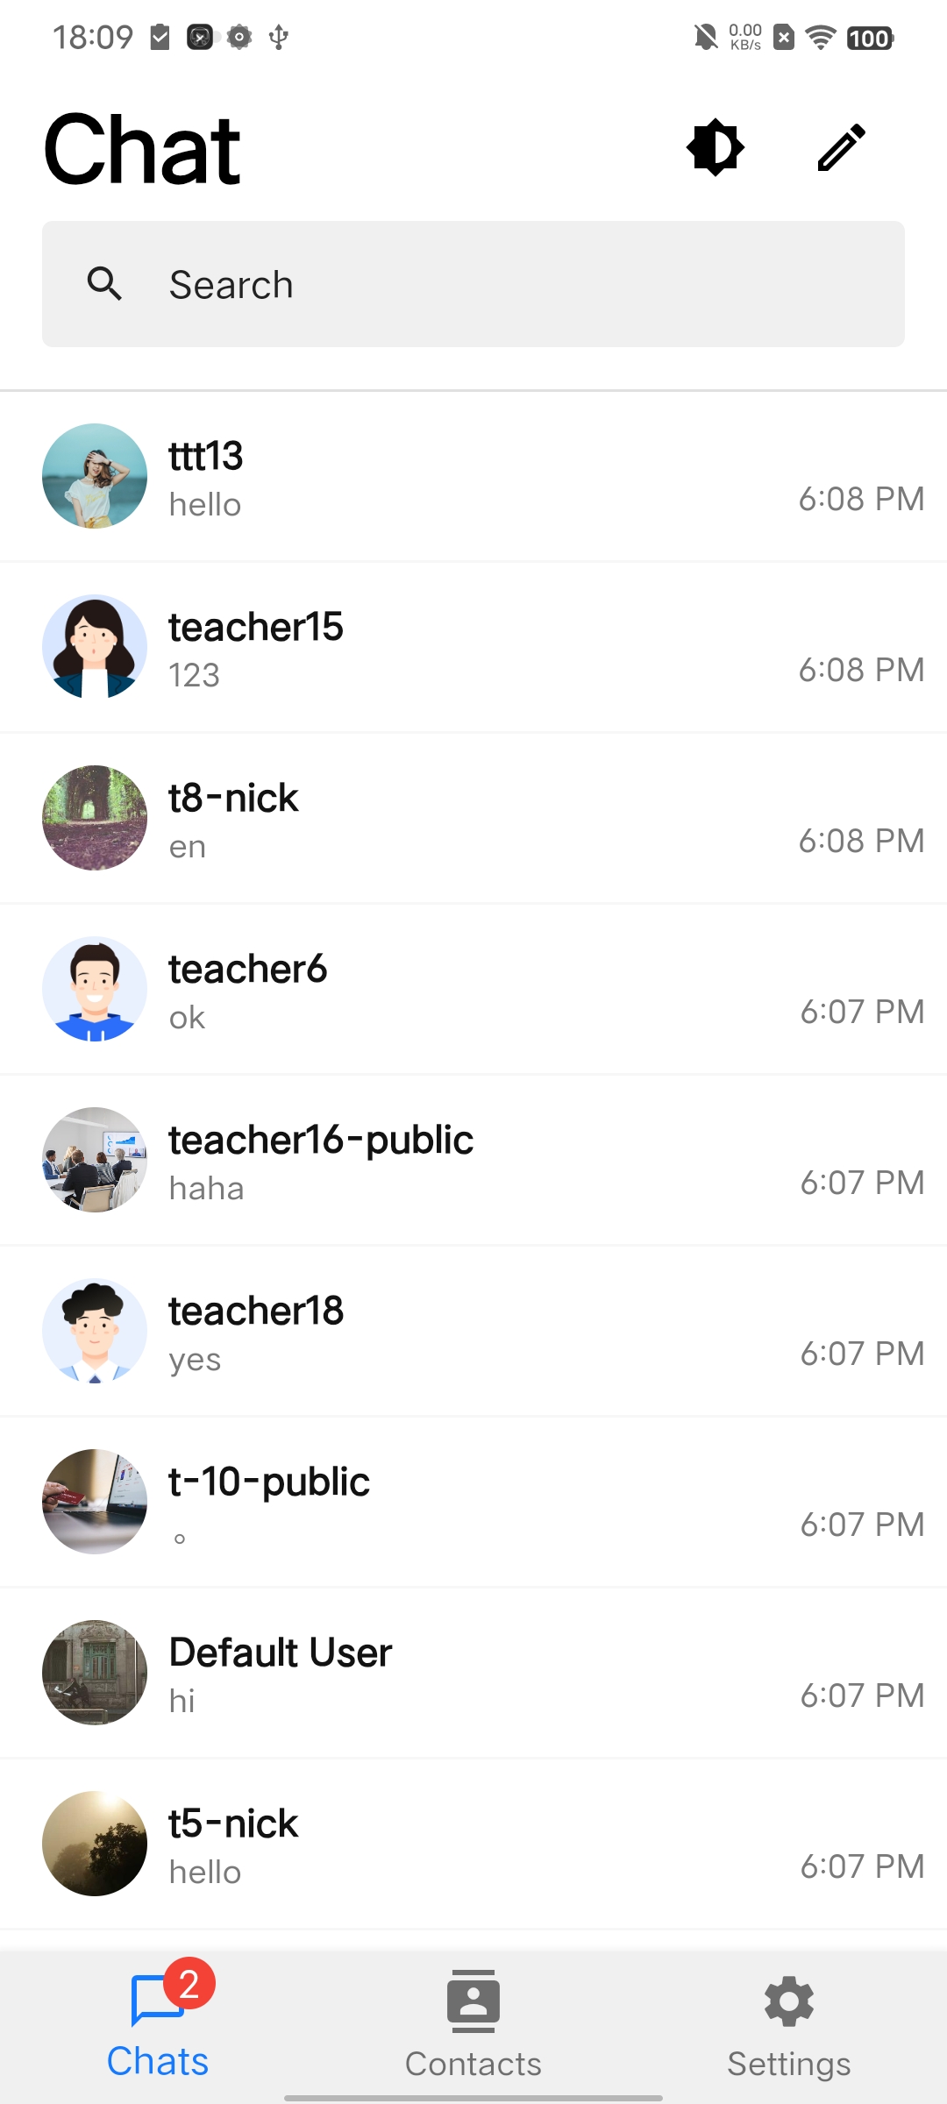Switch to the Contacts tab
This screenshot has height=2104, width=947.
(x=473, y=2025)
